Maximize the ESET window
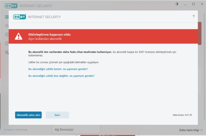Viewport: 206px width, 136px height. point(193,4)
